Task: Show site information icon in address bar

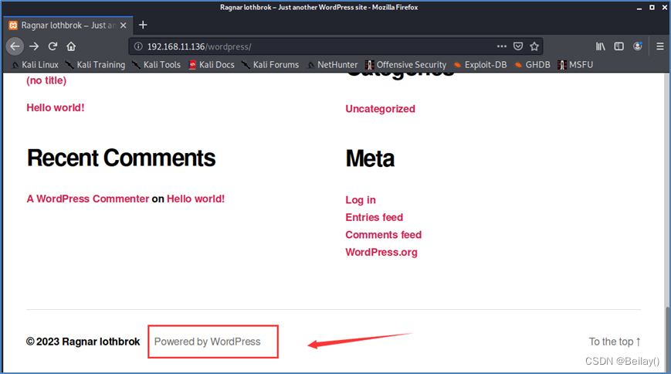Action: point(138,46)
